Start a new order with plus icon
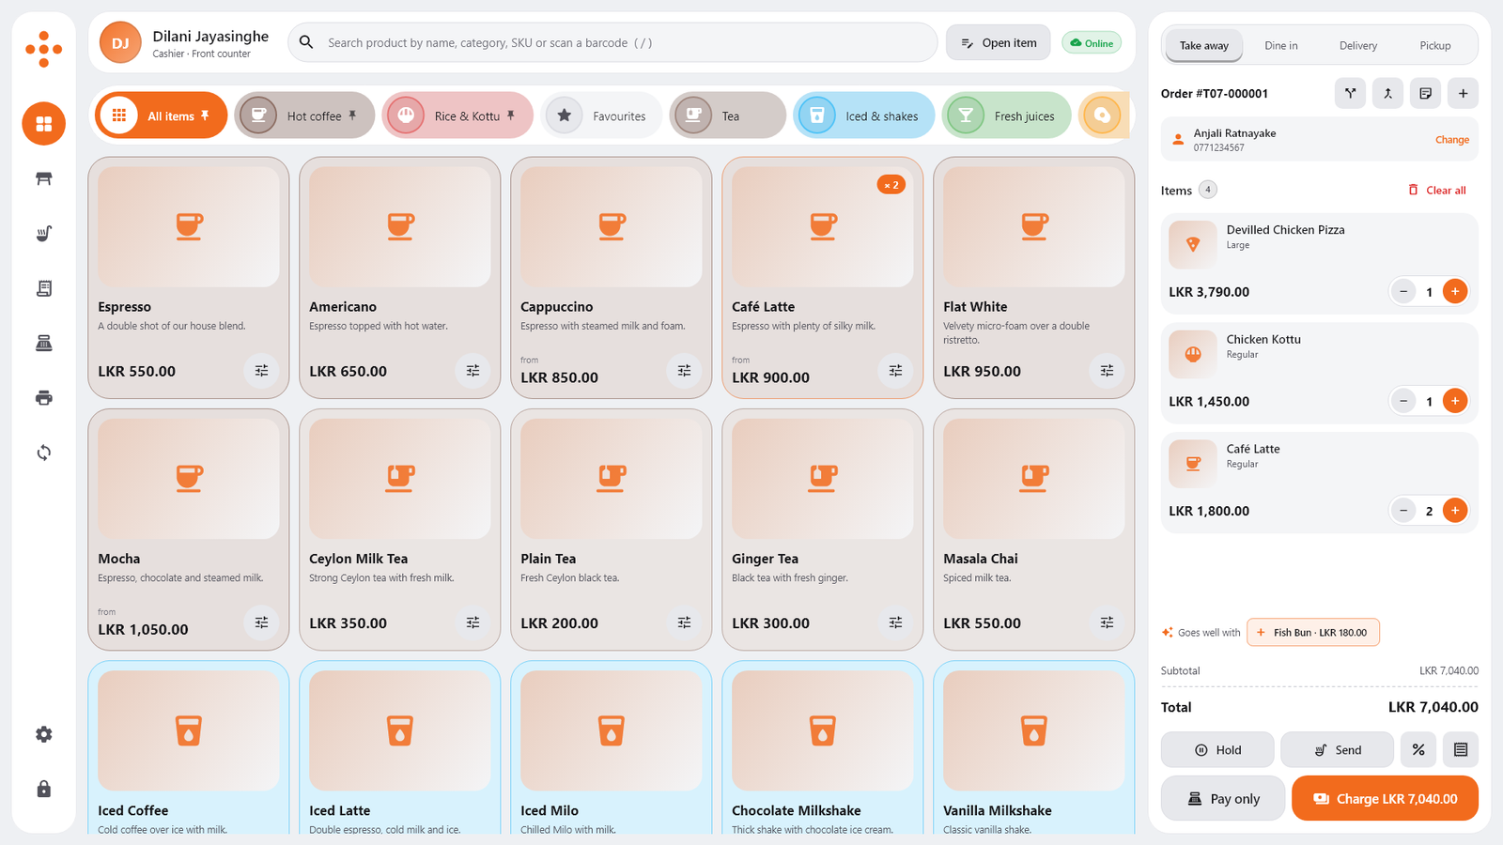This screenshot has height=845, width=1503. [1463, 93]
